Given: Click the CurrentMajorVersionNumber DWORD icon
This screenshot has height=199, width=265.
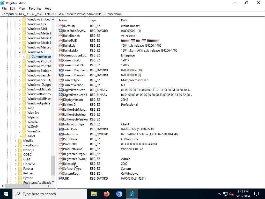Looking at the screenshot, I should [x=61, y=70].
